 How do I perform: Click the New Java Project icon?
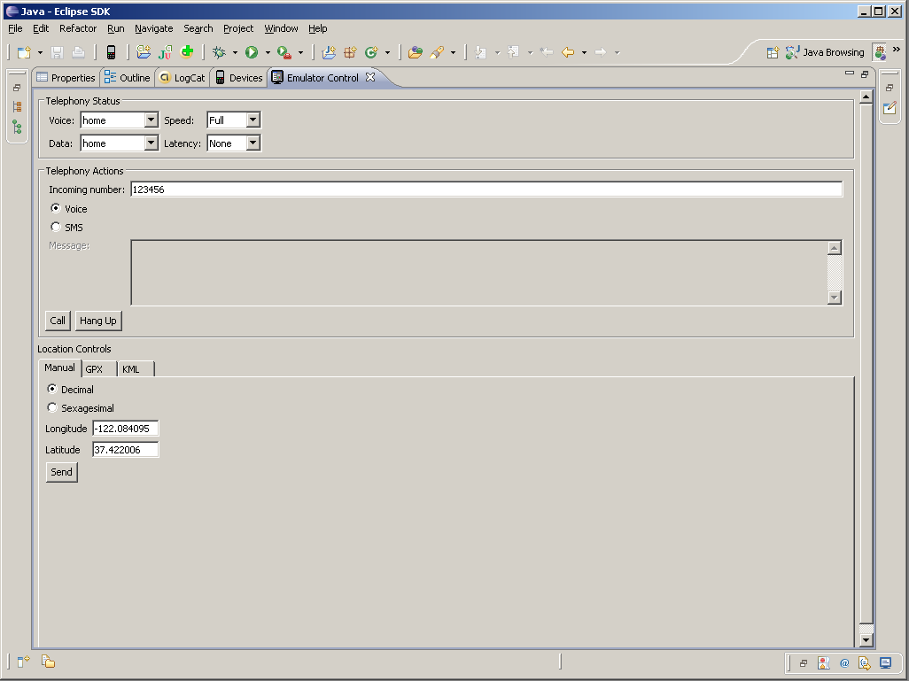coord(329,53)
